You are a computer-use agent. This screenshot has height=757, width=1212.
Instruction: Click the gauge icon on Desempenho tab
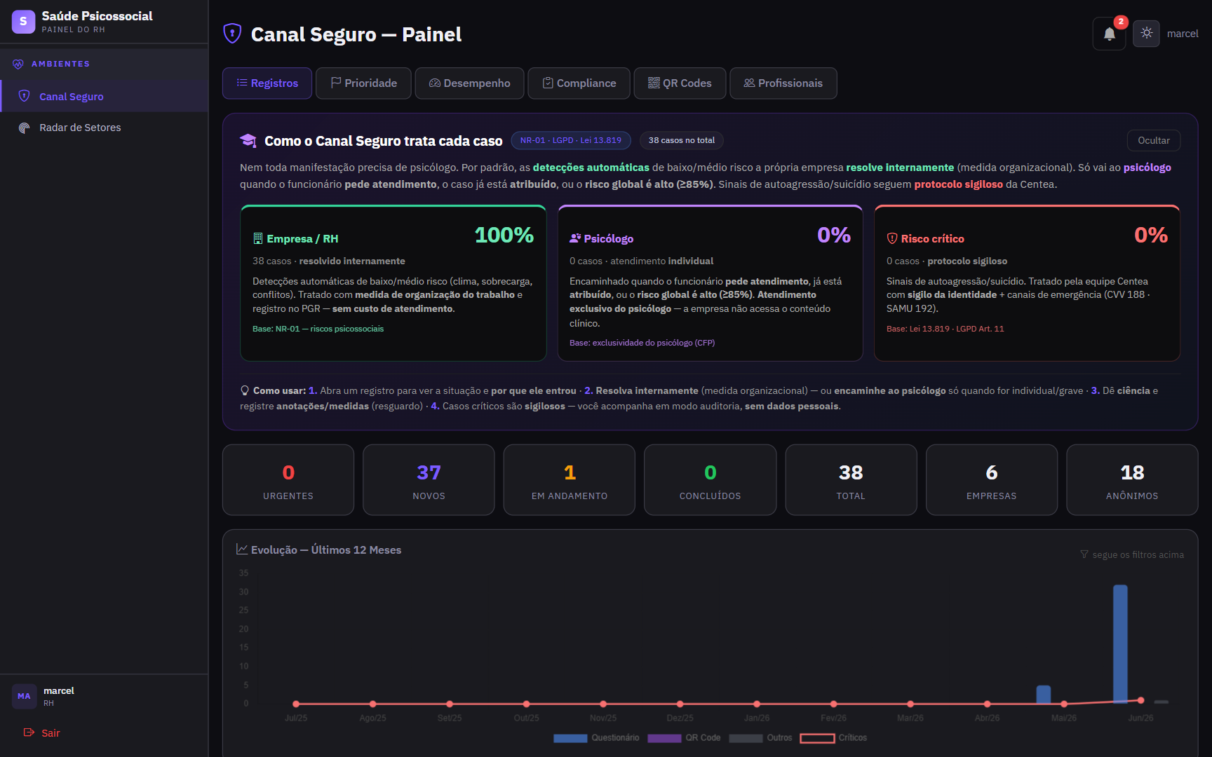click(x=435, y=83)
